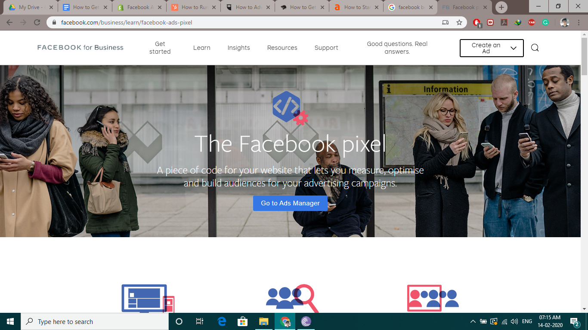Click the red extension icon with badge 1
Screen dimensions: 588x330
(x=477, y=23)
